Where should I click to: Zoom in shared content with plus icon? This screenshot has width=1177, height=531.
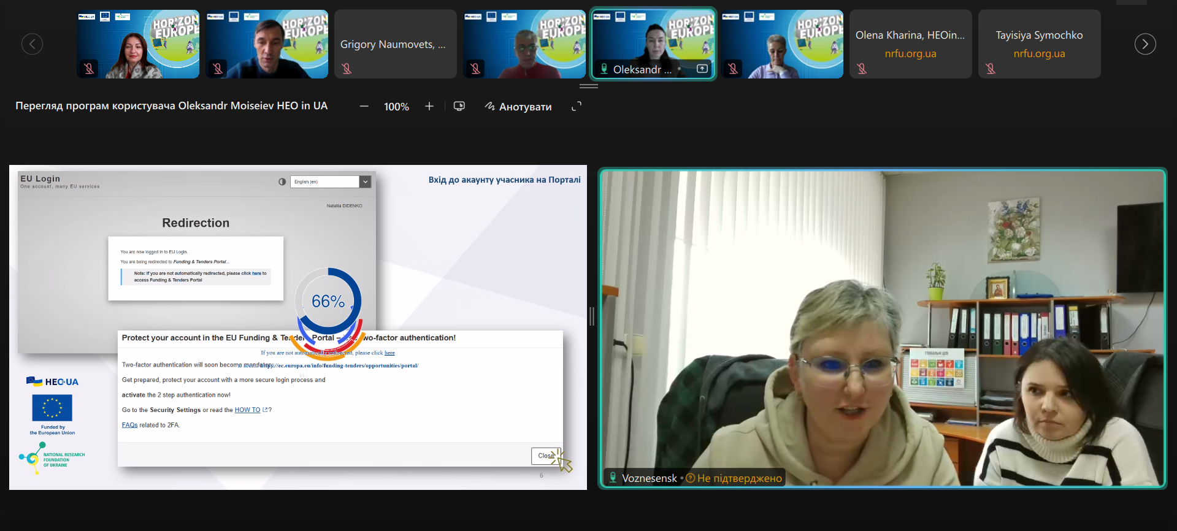tap(429, 107)
